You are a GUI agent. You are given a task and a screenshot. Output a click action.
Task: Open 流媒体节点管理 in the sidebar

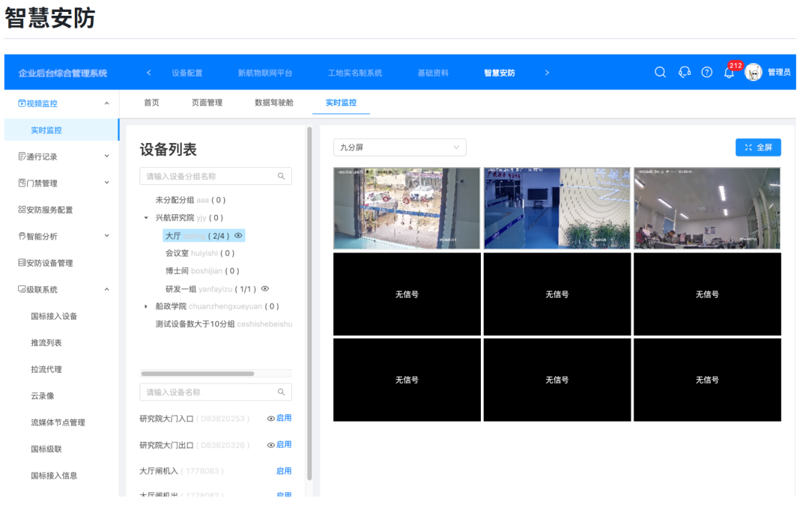58,423
